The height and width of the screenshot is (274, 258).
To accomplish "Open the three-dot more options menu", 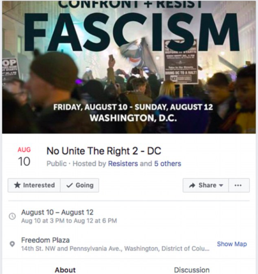I will [x=238, y=185].
